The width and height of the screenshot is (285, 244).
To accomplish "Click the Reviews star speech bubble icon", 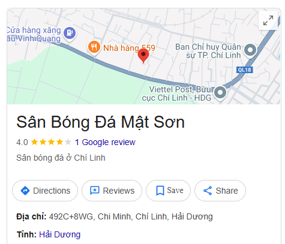I will click(94, 191).
